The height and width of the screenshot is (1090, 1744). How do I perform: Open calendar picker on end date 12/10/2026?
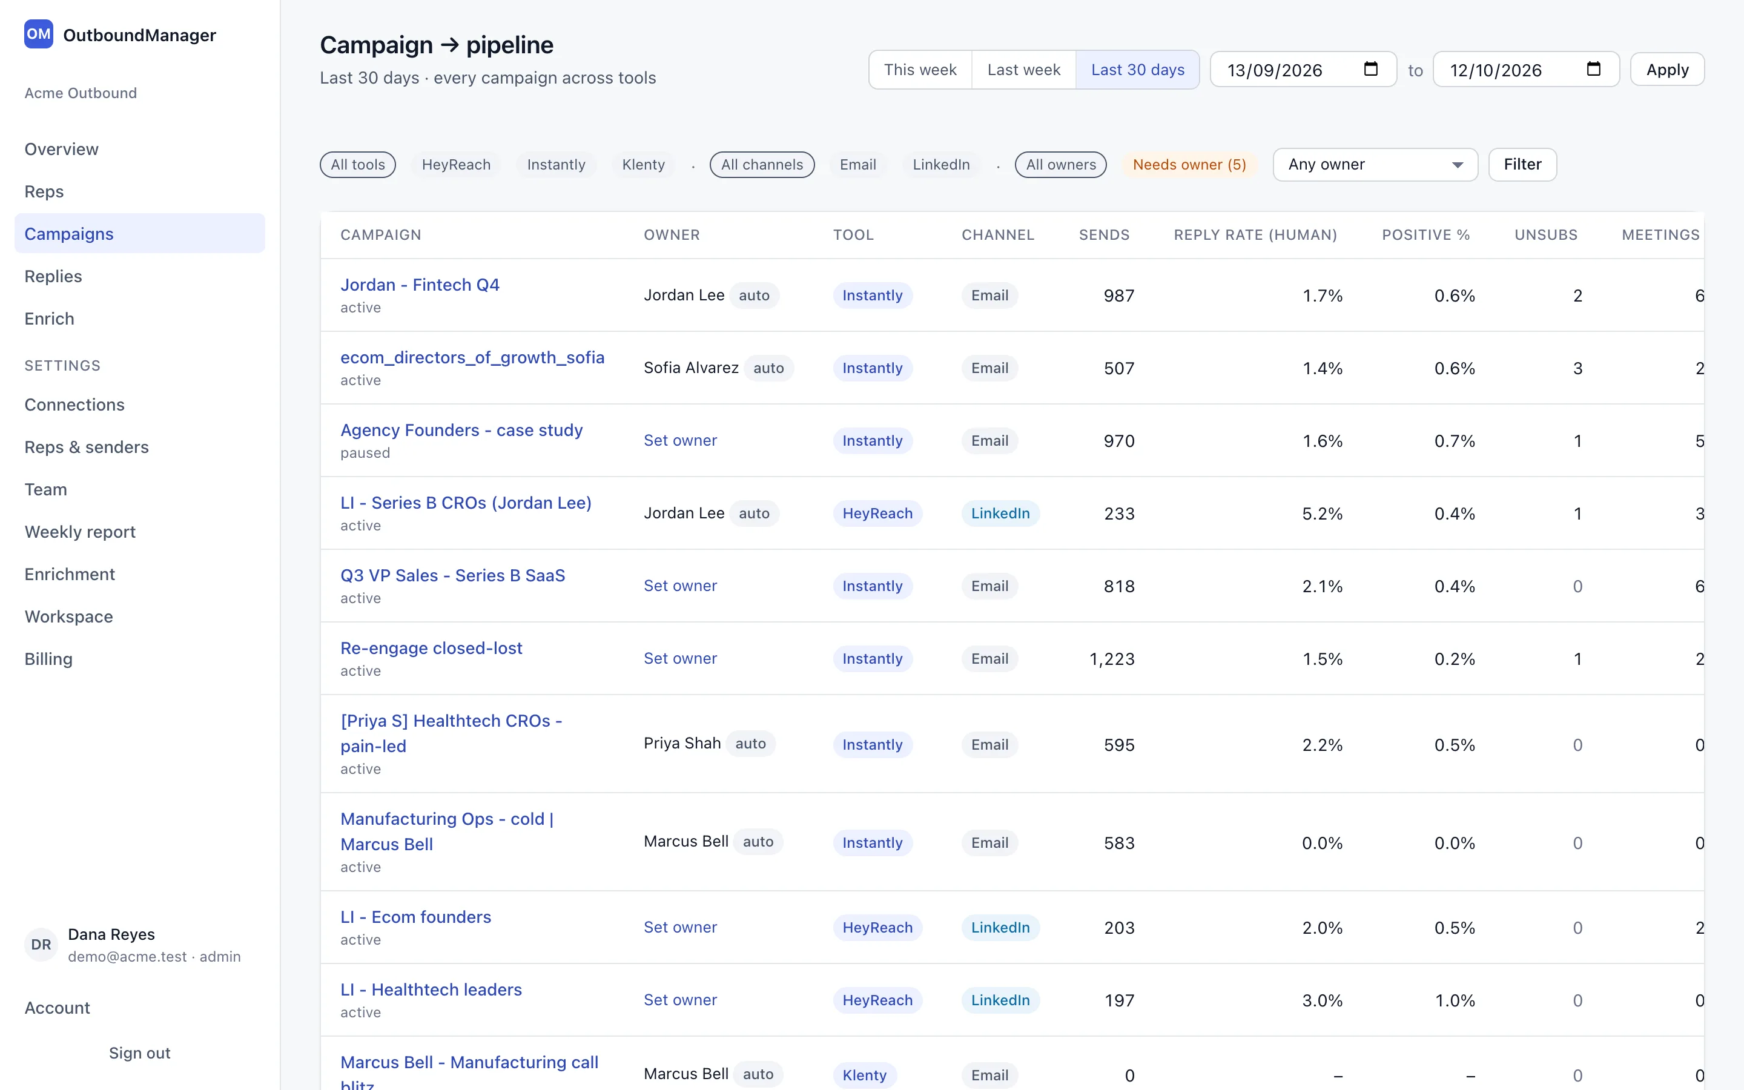click(x=1593, y=69)
